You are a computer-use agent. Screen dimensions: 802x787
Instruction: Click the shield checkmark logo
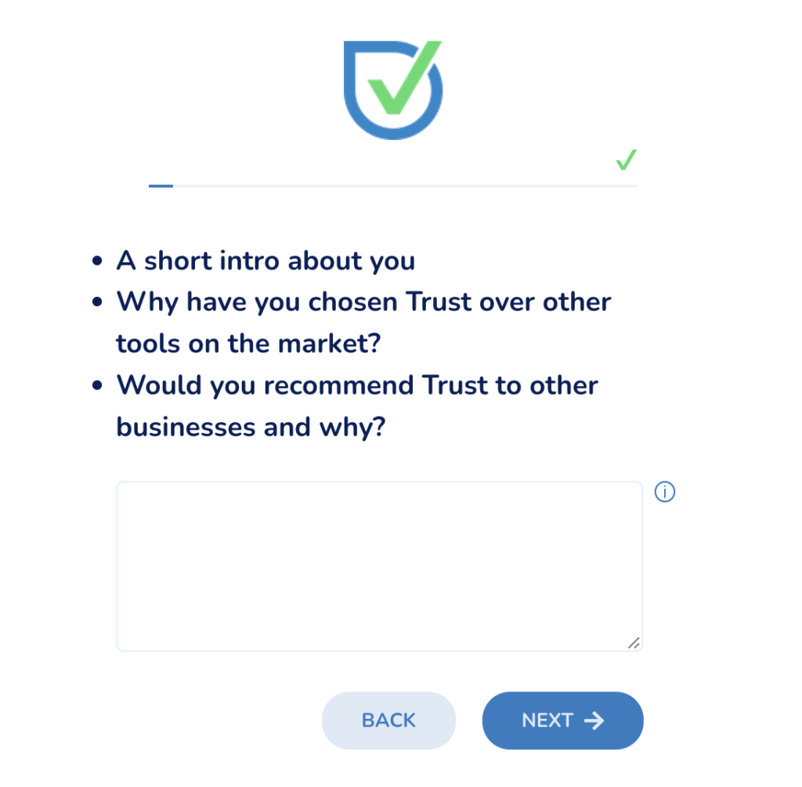393,90
